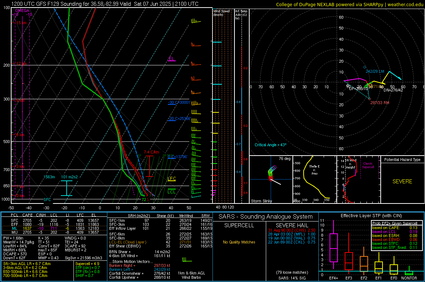Viewport: 425px width, 282px height.
Task: Click the Storm Slinky inset plot
Action: click(x=271, y=179)
